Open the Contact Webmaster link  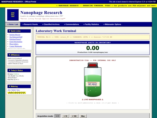click(16, 46)
